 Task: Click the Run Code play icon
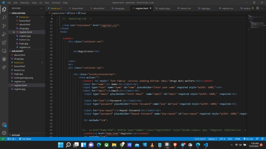[x=253, y=8]
